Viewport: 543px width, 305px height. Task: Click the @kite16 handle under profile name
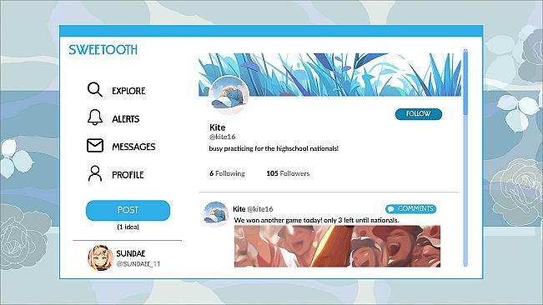click(x=223, y=137)
